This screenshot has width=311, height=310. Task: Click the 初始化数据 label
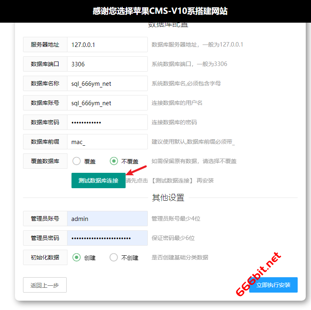tap(45, 257)
